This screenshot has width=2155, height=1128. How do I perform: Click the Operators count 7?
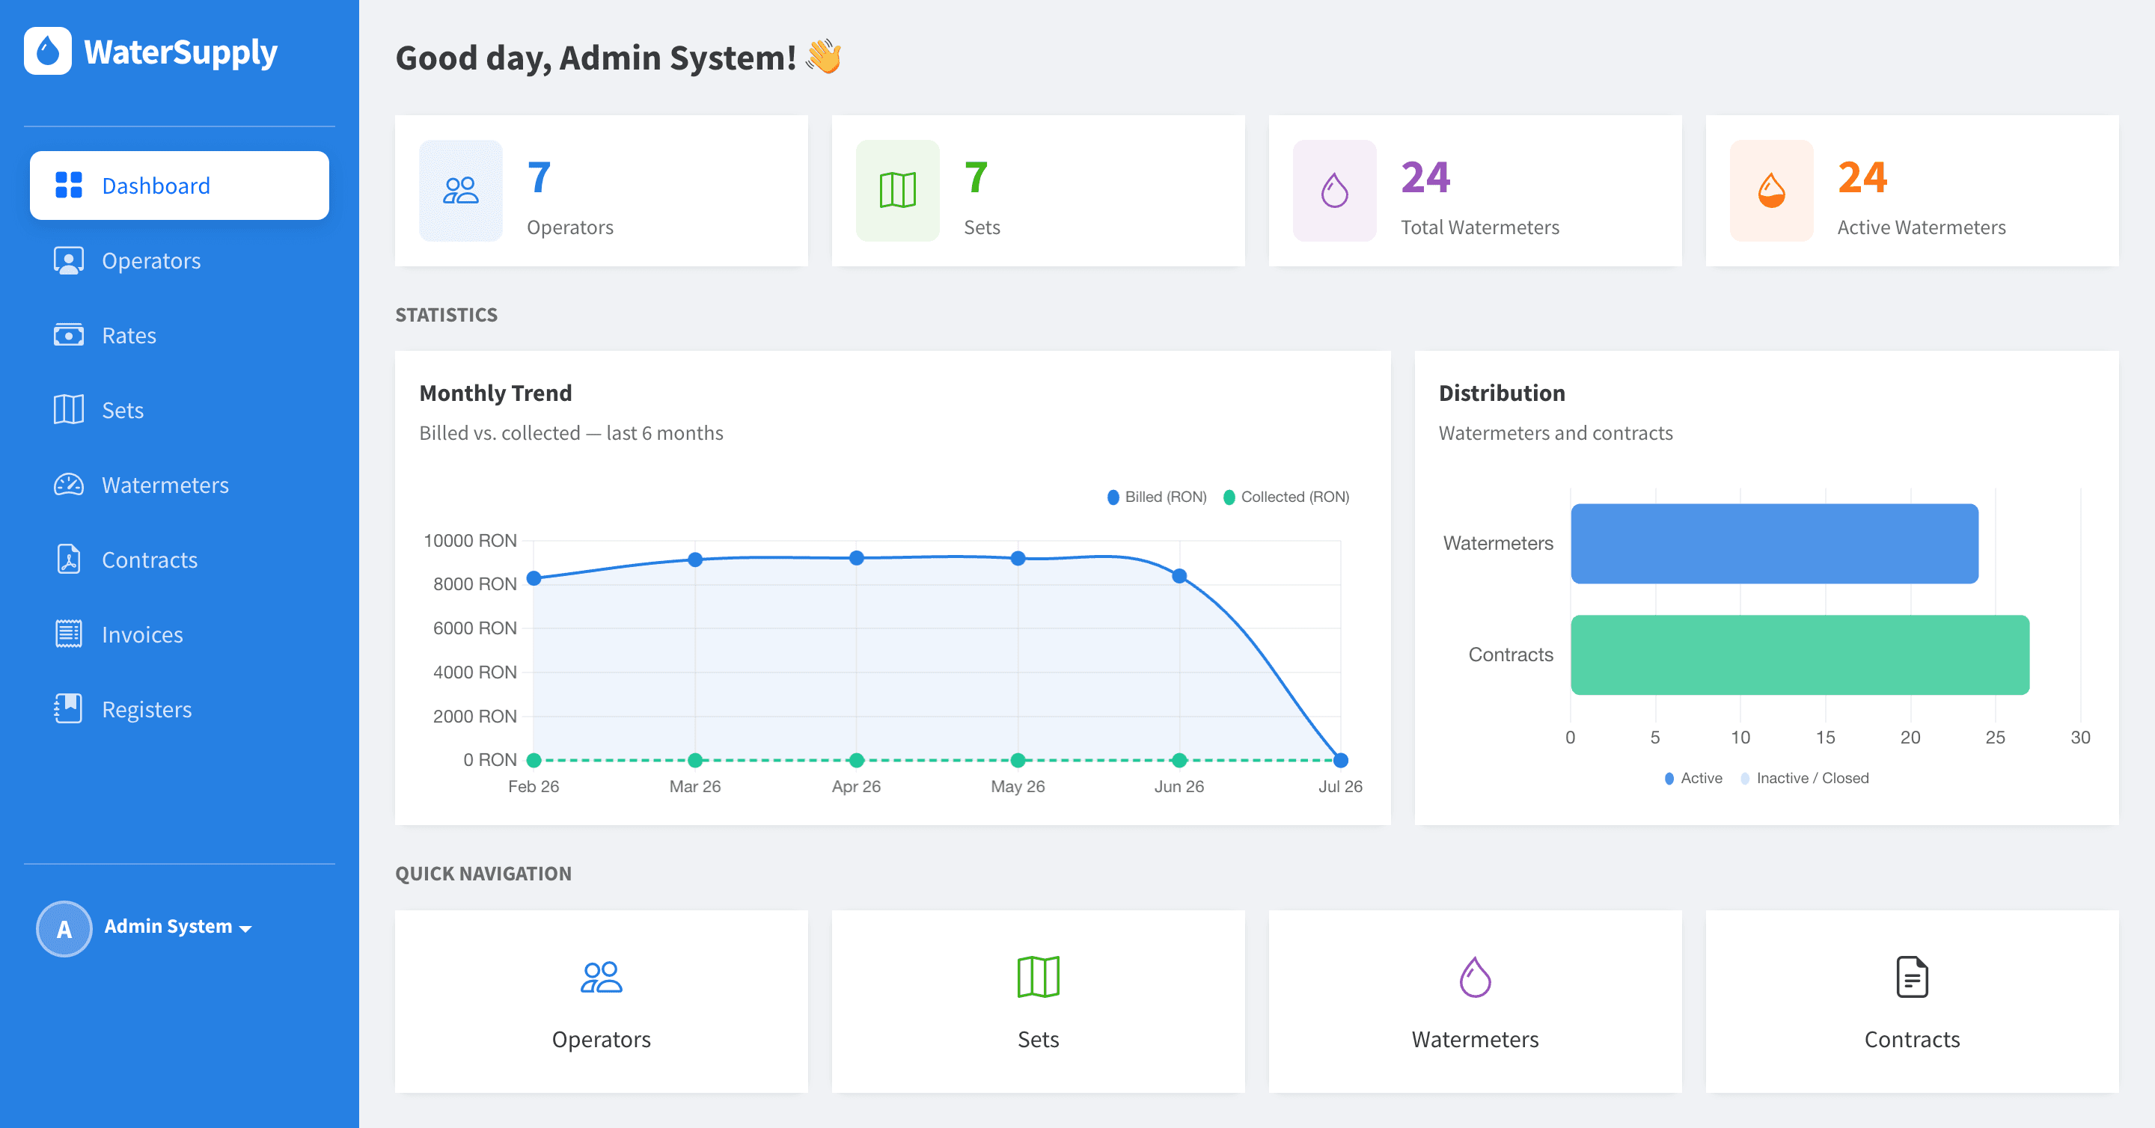tap(539, 177)
